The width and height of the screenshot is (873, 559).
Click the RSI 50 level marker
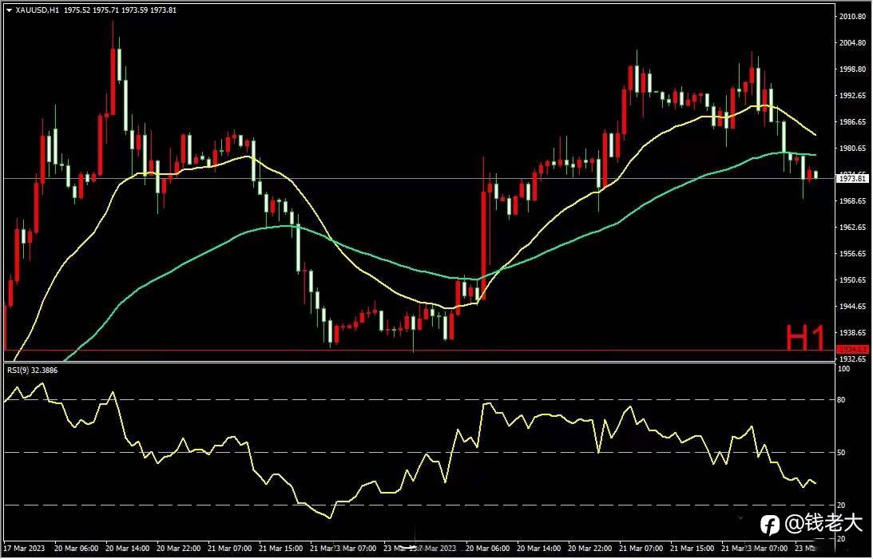tap(841, 453)
